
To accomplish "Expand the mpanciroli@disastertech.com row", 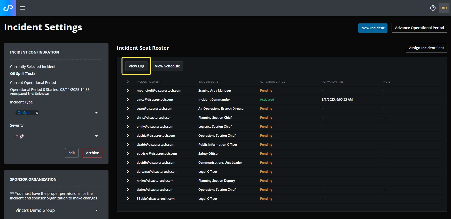I will pyautogui.click(x=128, y=91).
